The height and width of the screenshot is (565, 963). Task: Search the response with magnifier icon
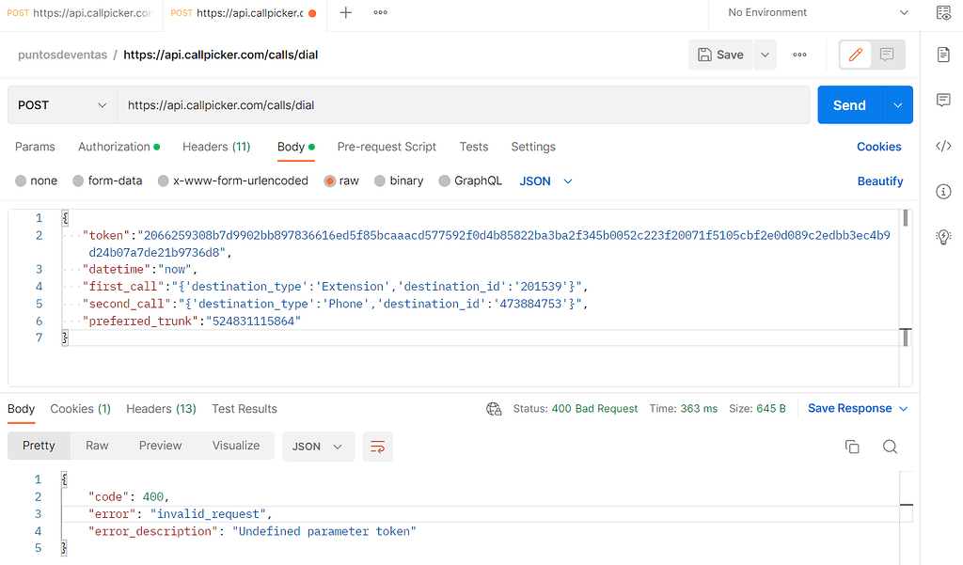(x=890, y=447)
